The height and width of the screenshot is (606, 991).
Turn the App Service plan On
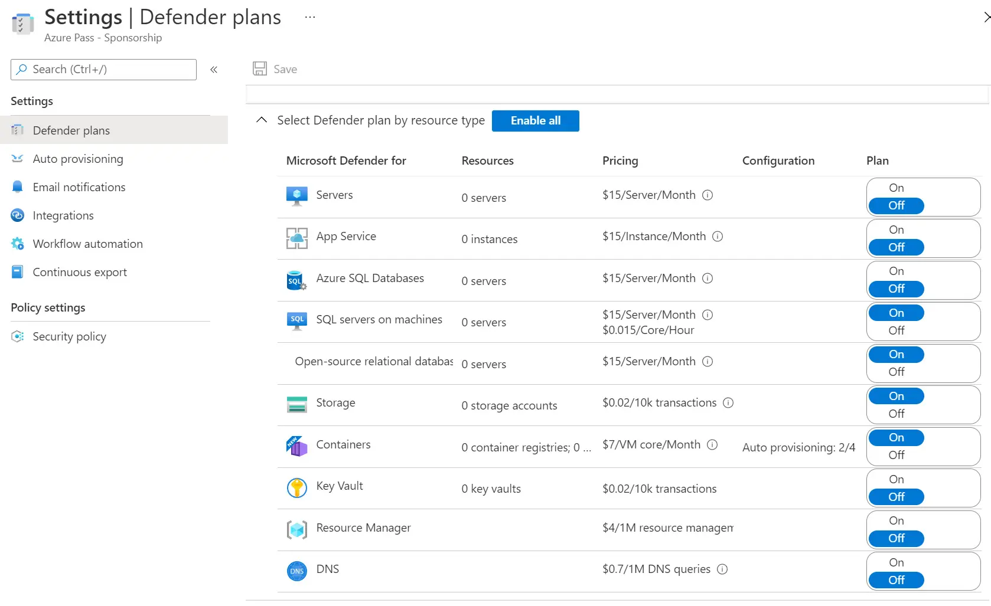[x=897, y=230]
